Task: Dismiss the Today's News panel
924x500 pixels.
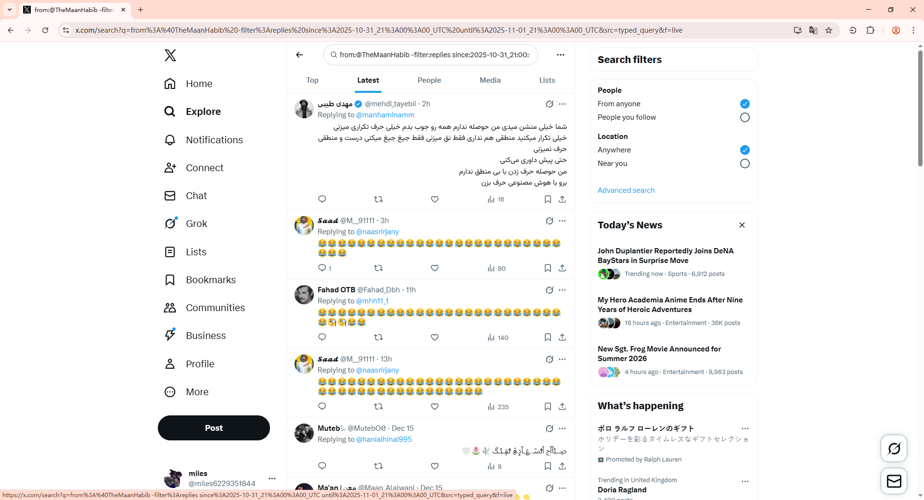Action: [742, 225]
